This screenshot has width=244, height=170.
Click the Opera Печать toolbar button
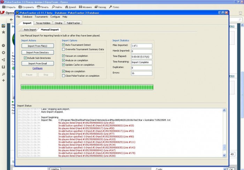[x=43, y=7]
